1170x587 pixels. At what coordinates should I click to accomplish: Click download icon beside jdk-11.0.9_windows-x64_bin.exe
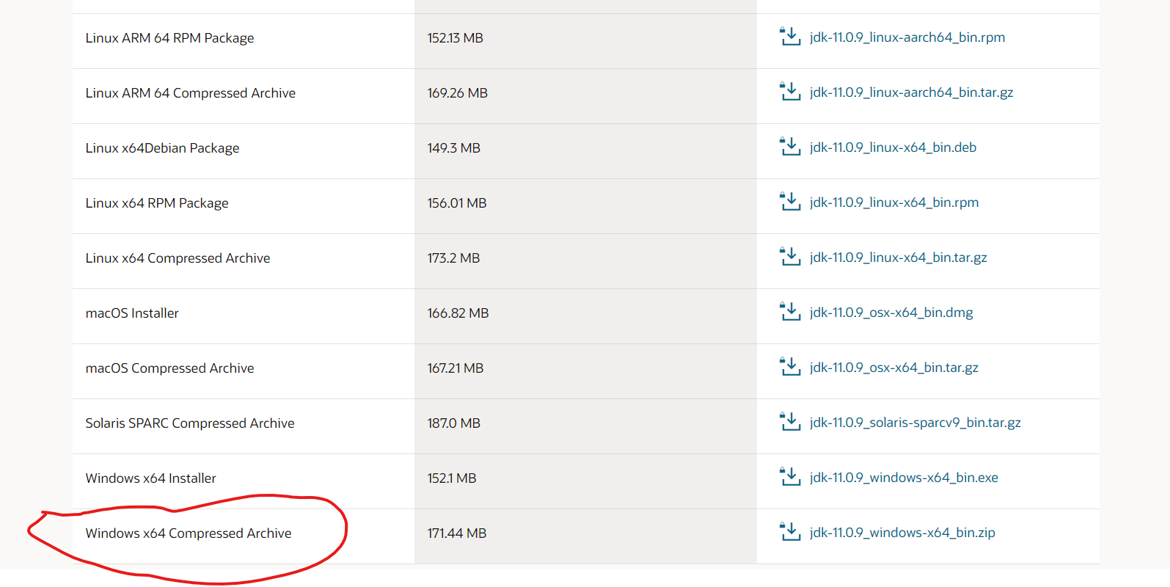point(790,476)
